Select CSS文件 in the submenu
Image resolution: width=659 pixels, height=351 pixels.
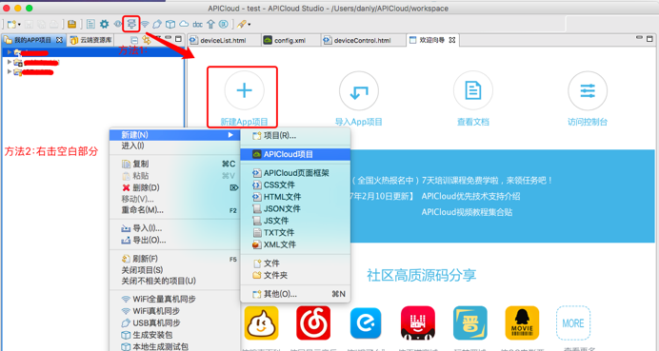tap(295, 185)
